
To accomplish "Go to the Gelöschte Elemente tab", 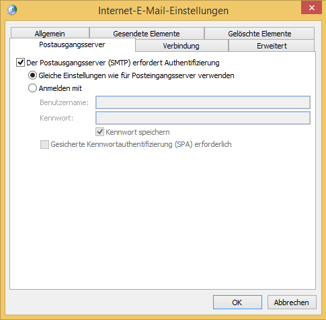I will 259,34.
